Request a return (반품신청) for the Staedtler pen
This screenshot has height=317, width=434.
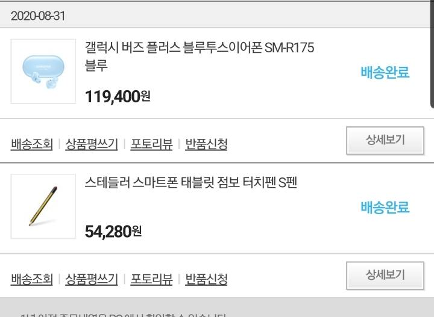coord(206,280)
